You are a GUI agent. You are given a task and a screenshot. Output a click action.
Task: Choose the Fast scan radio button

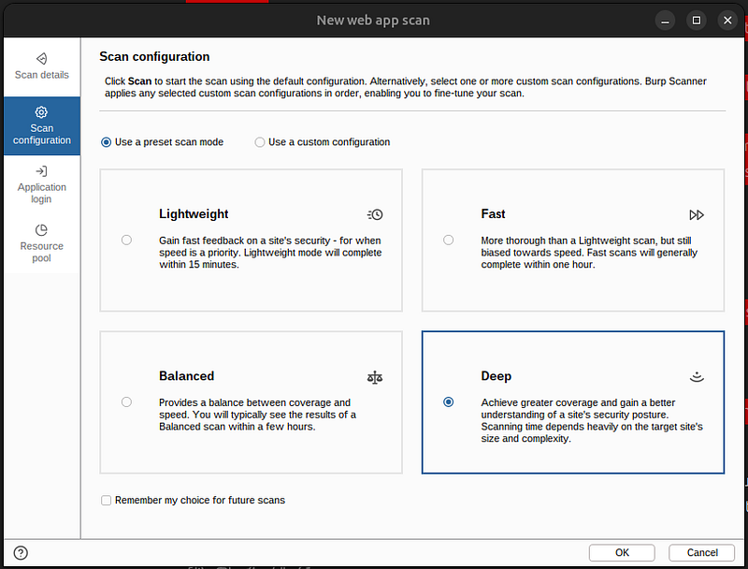[x=449, y=240]
